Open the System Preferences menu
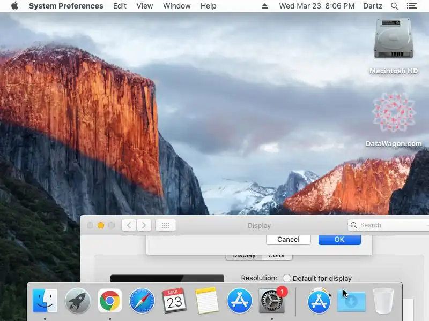 (x=66, y=6)
